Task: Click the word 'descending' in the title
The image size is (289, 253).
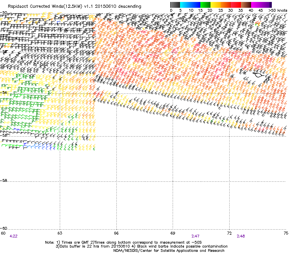Action: tap(130, 7)
